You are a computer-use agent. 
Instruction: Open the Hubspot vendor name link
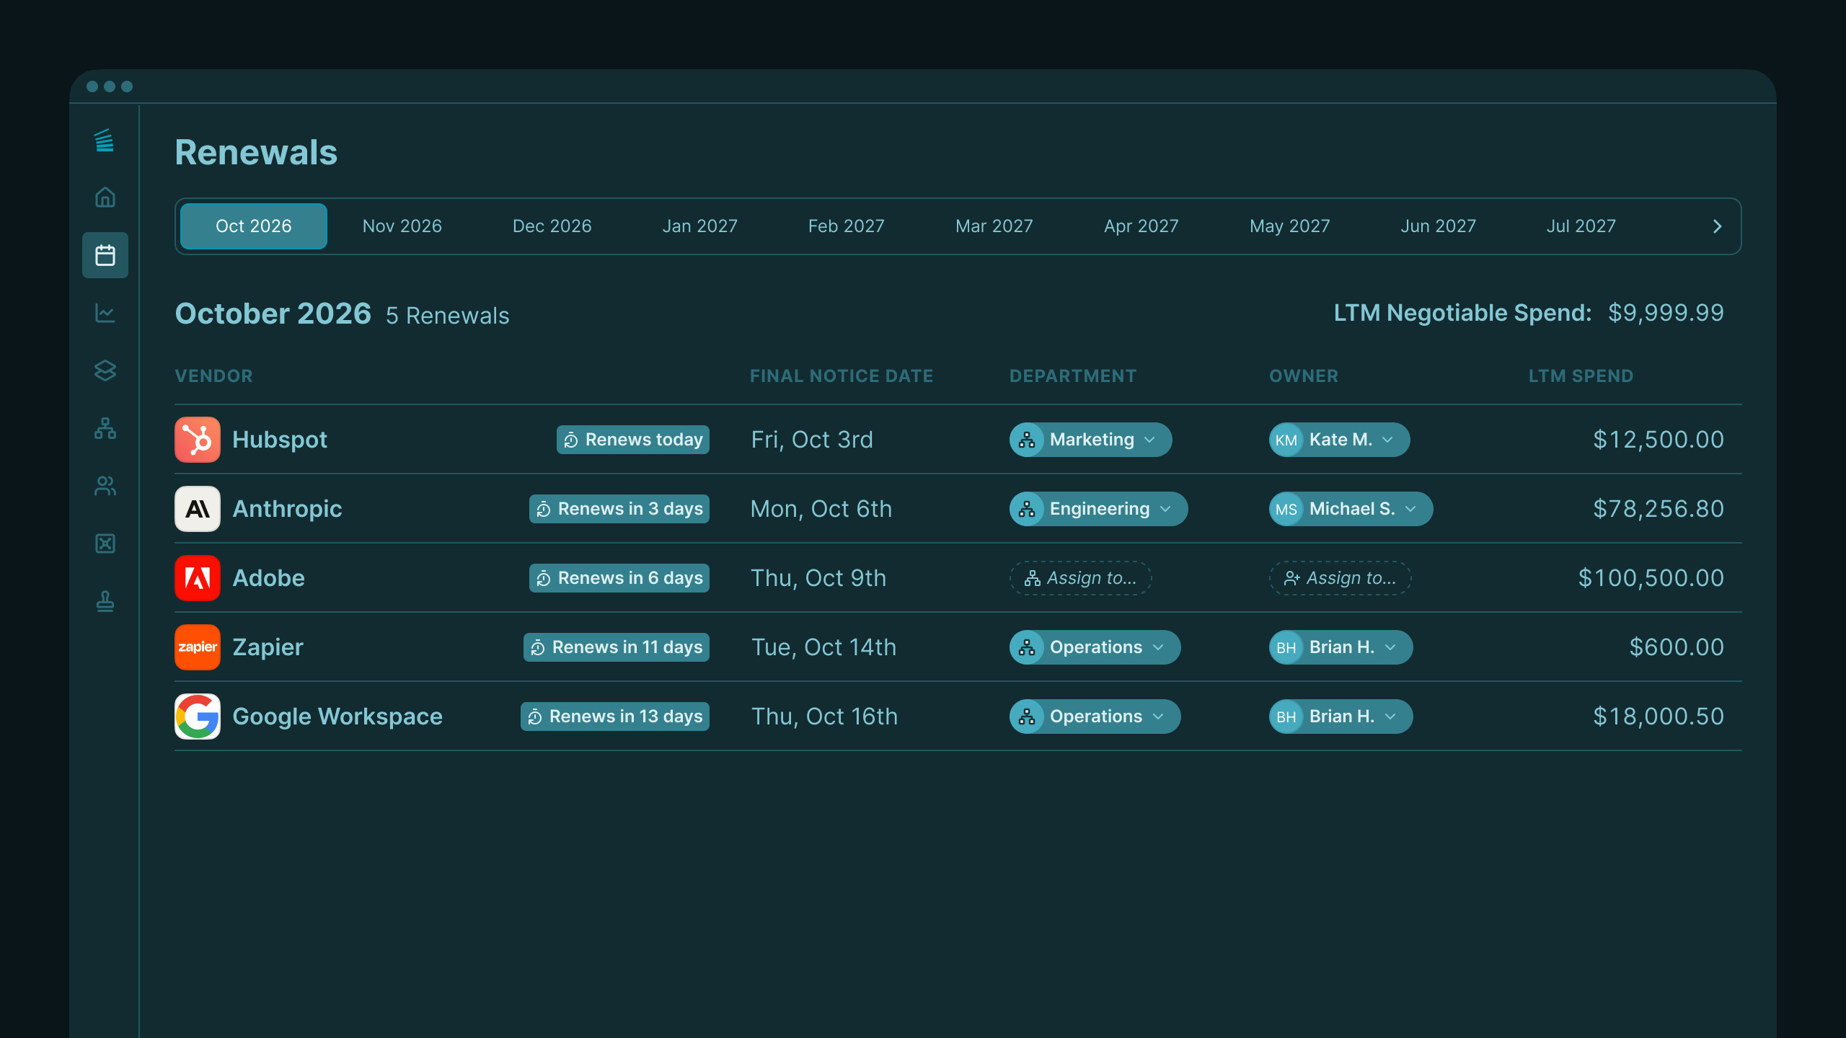point(280,440)
